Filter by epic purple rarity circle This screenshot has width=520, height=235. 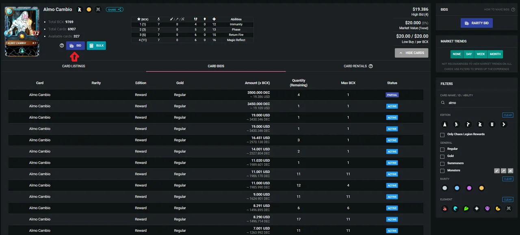pyautogui.click(x=469, y=188)
